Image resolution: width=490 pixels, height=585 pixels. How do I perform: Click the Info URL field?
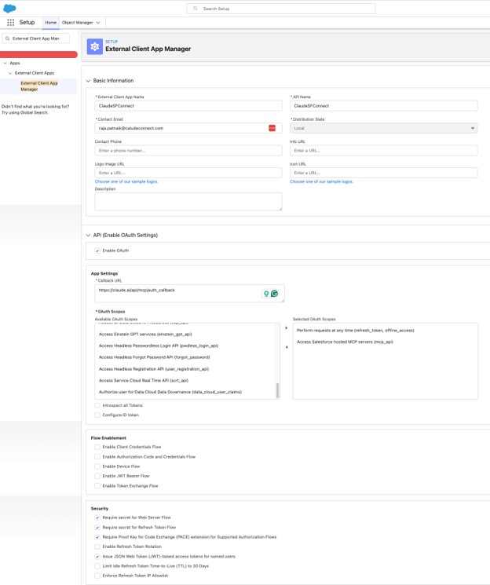(384, 150)
